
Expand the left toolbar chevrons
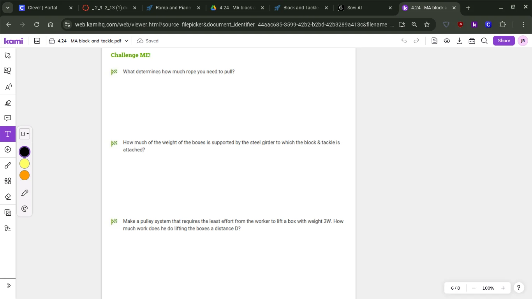(9, 285)
